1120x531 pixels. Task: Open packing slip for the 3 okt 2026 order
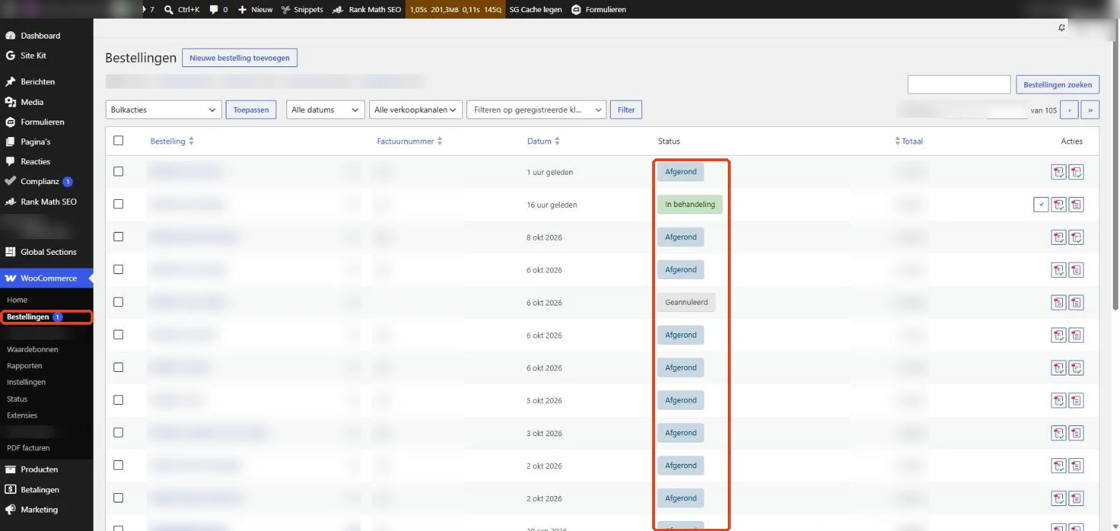[1076, 433]
